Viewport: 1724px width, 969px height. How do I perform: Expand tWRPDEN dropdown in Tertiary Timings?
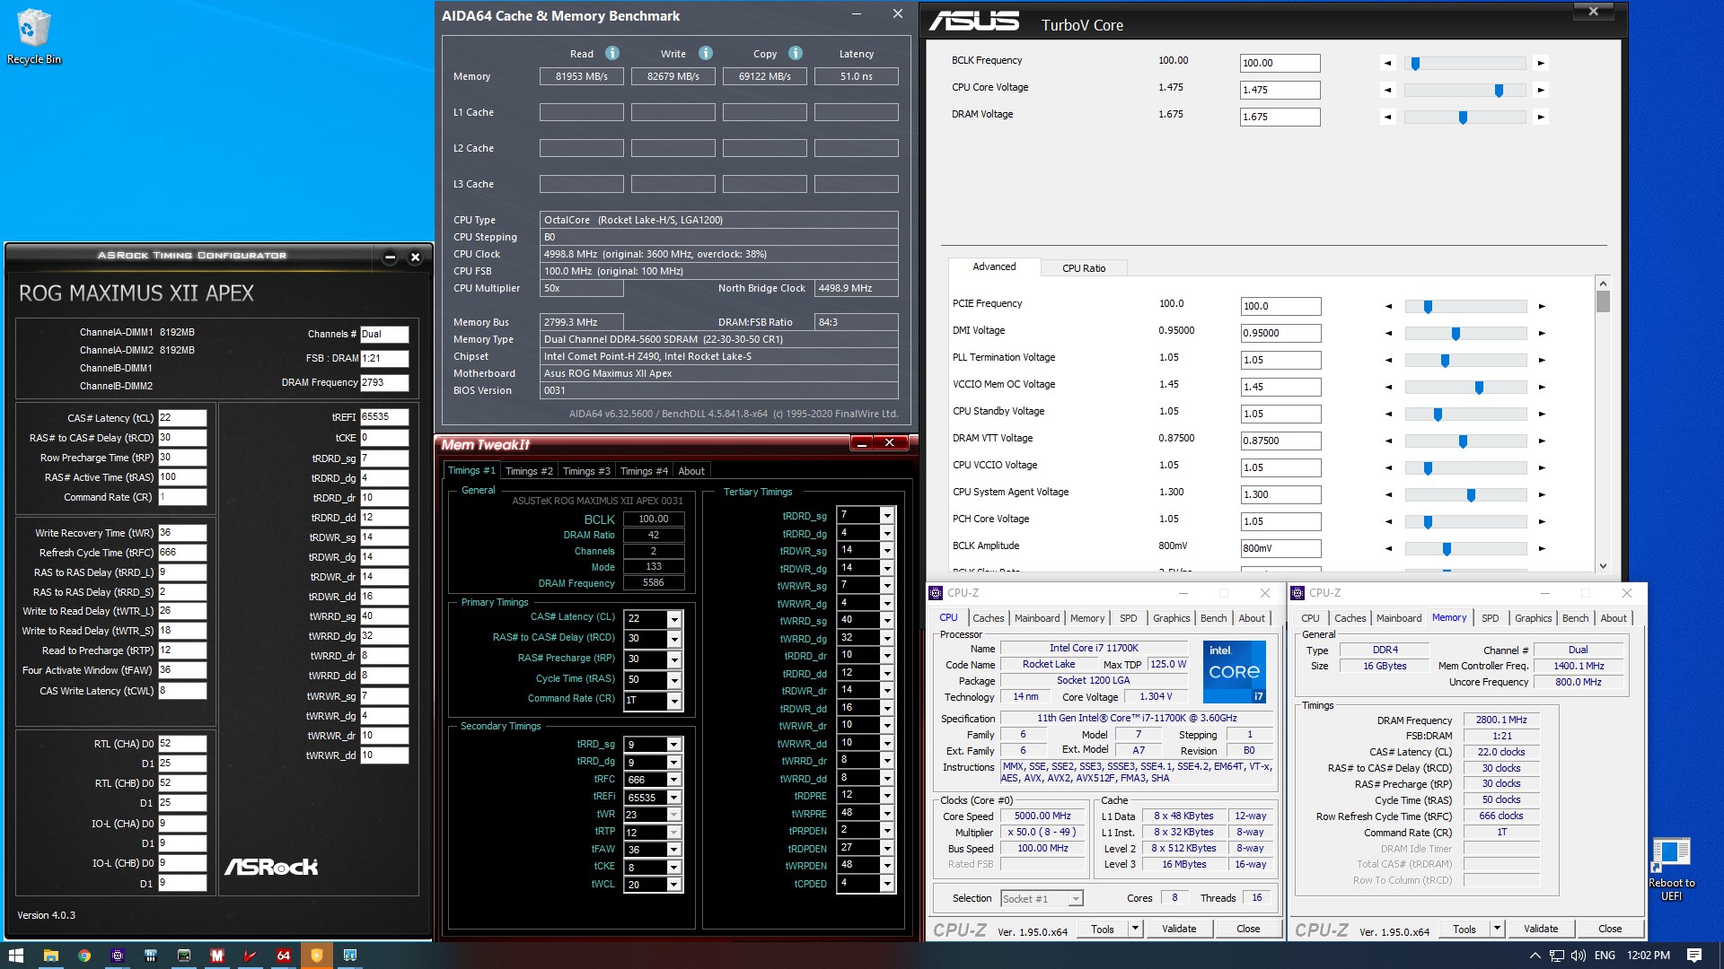click(x=887, y=866)
